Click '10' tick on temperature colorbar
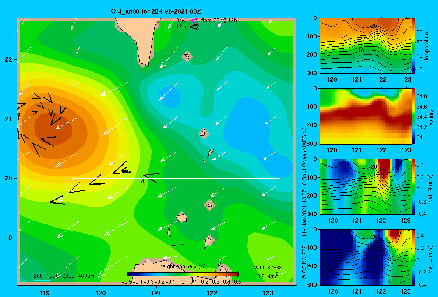 tap(420, 69)
